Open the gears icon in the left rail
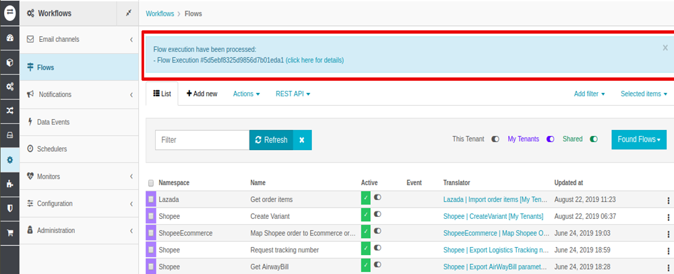Screen dimensions: 674x274 9,86
